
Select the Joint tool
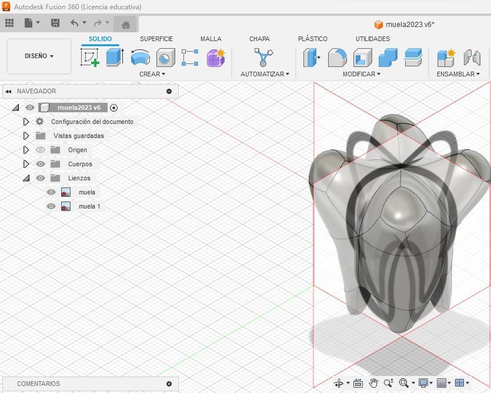pos(472,57)
